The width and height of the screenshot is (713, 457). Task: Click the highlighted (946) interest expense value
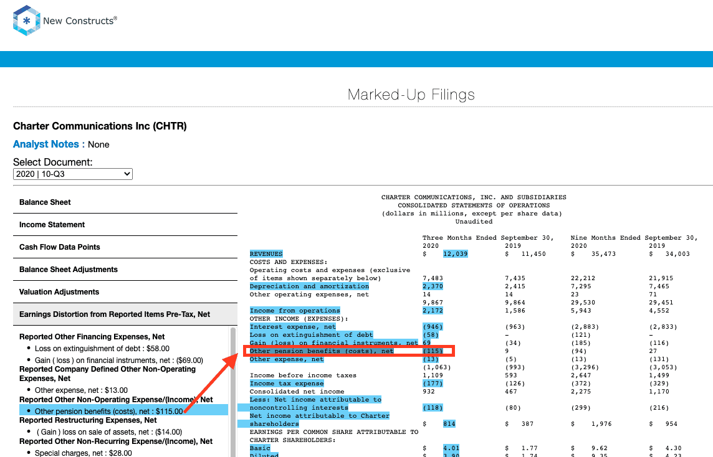pos(433,327)
